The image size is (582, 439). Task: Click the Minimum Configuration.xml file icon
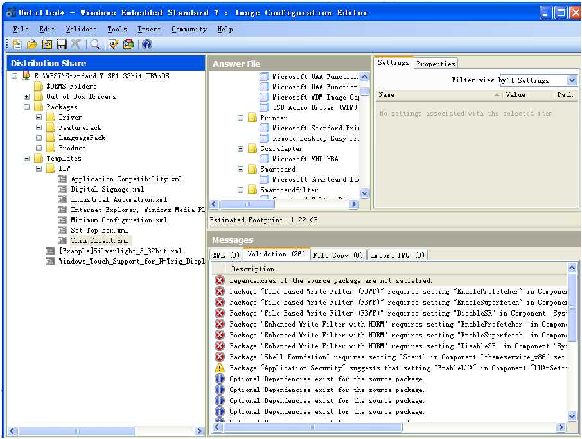pyautogui.click(x=62, y=220)
